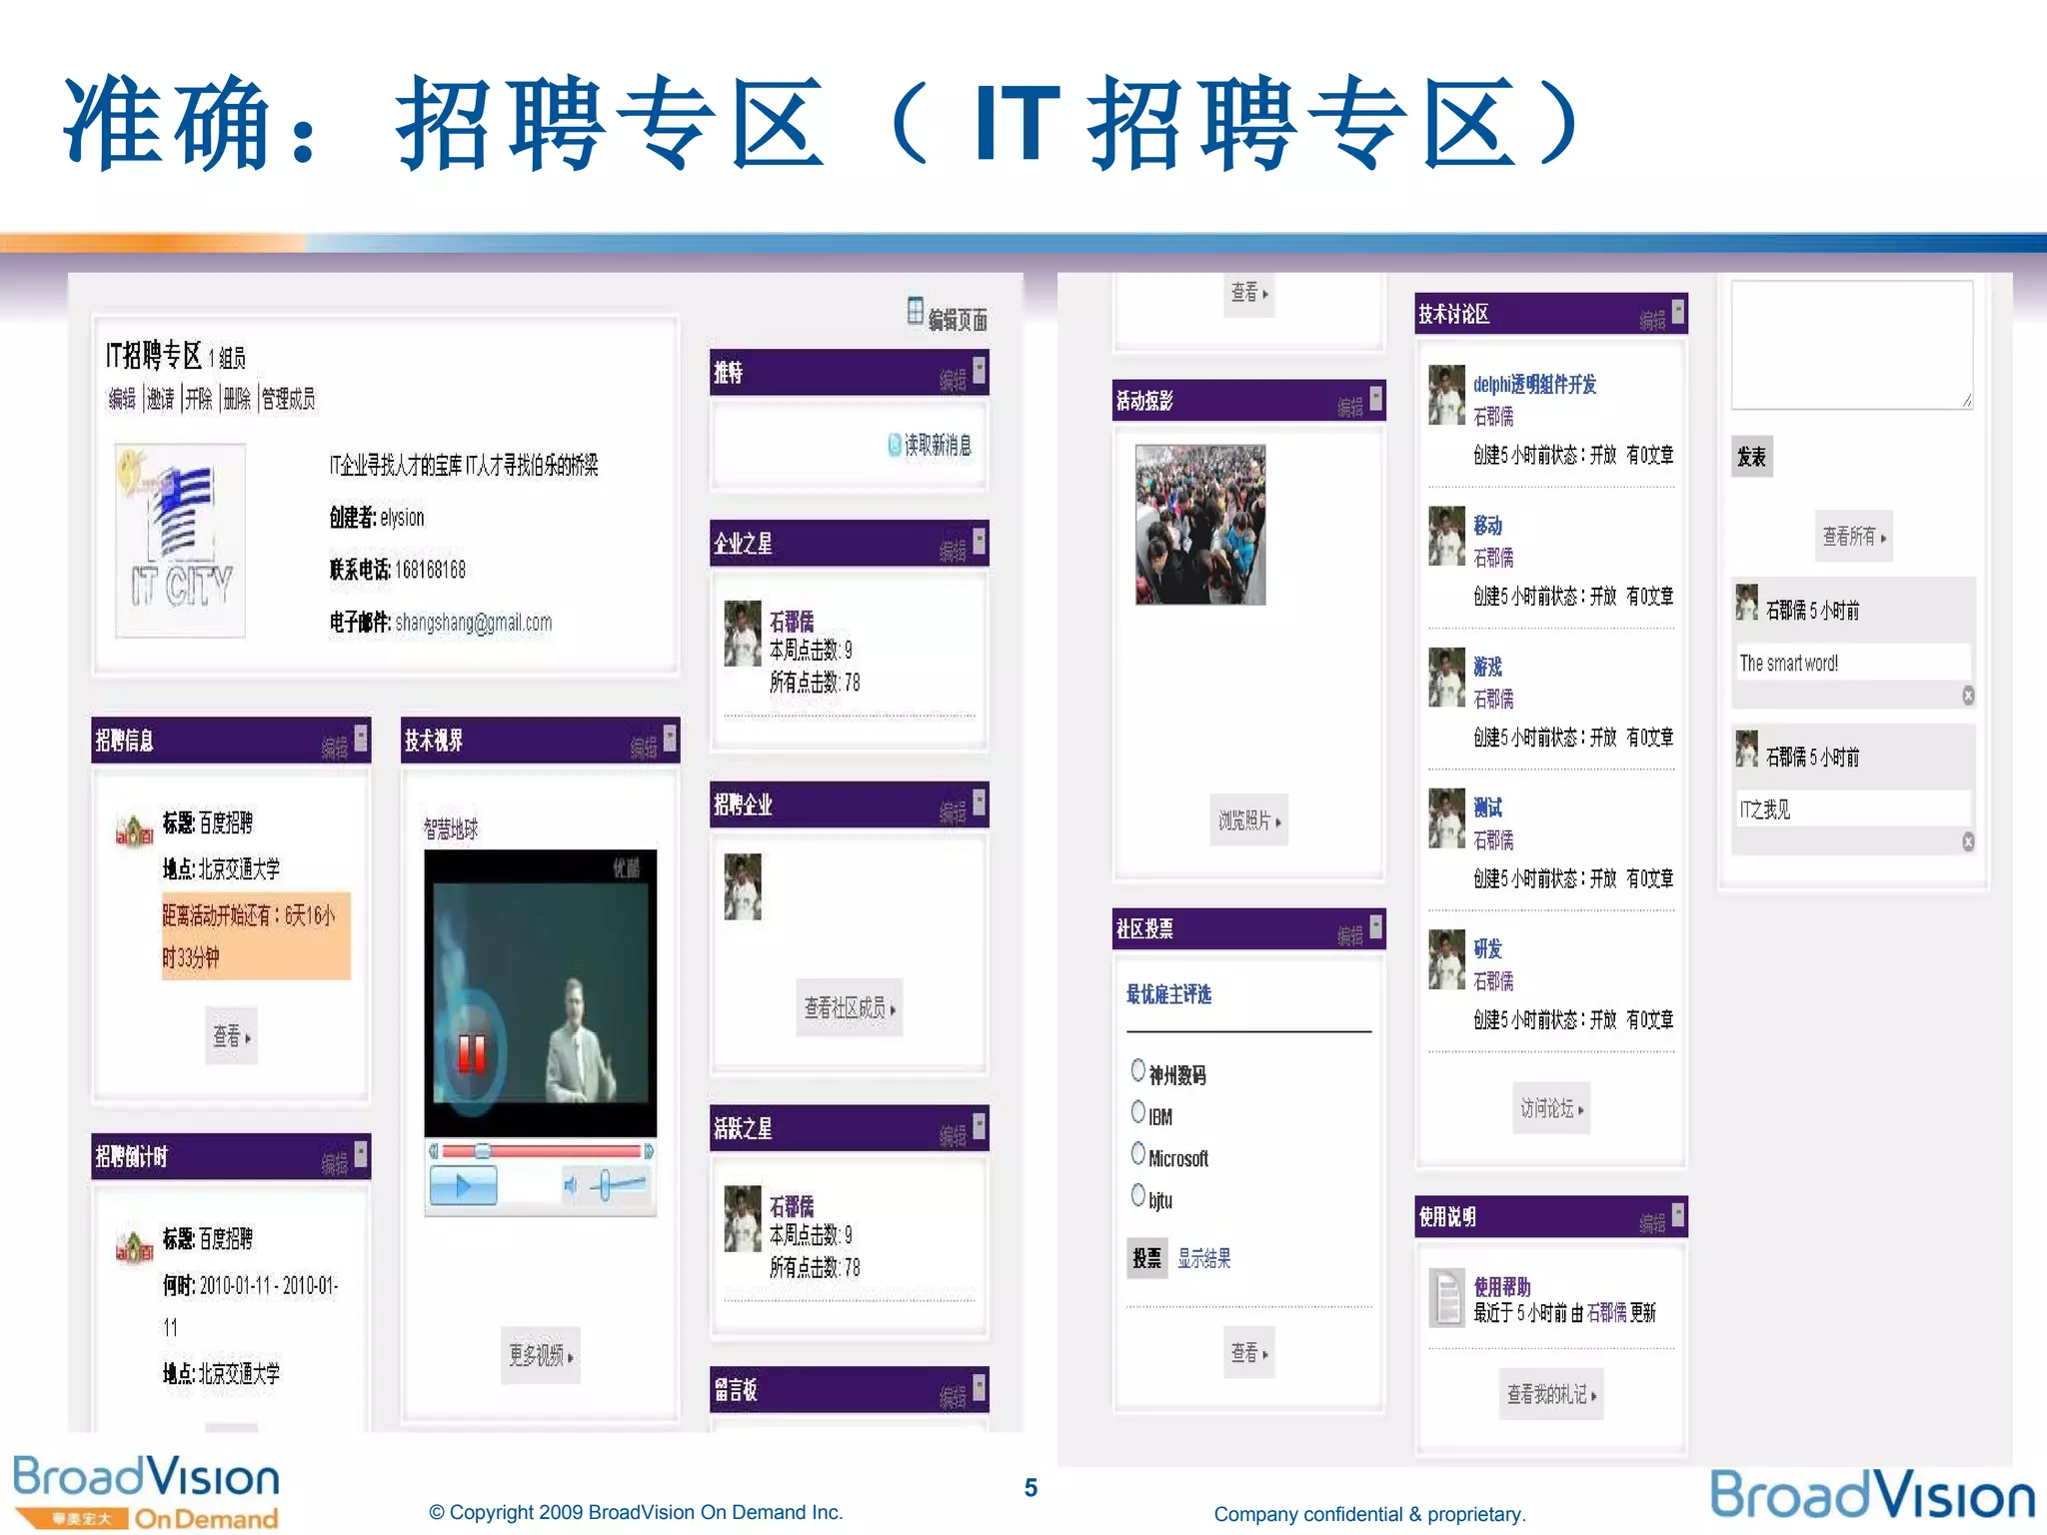Click avatar above 'The smart word!' post
This screenshot has height=1535, width=2047.
pyautogui.click(x=1746, y=603)
